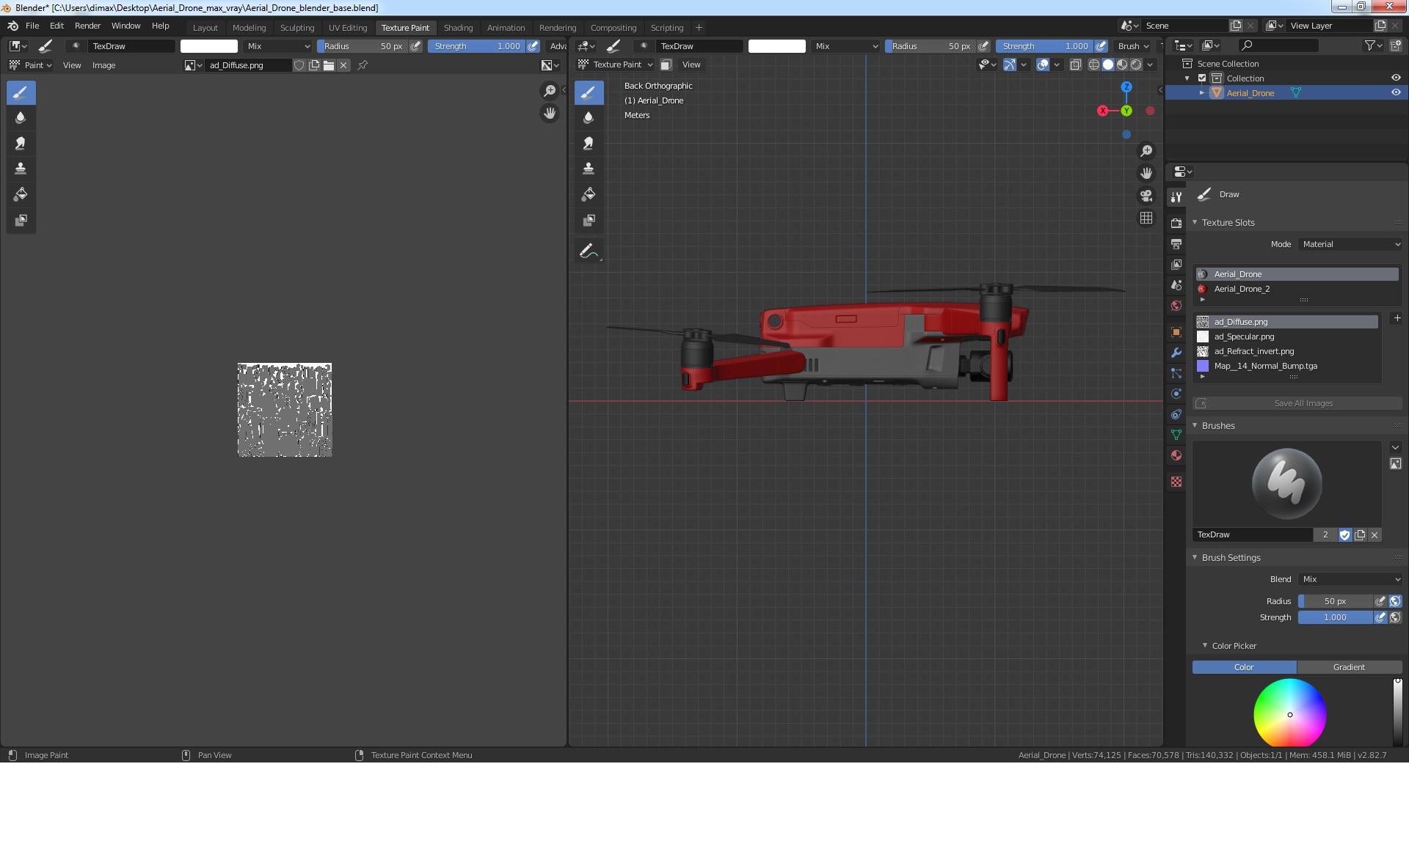Open the Render menu

point(87,26)
